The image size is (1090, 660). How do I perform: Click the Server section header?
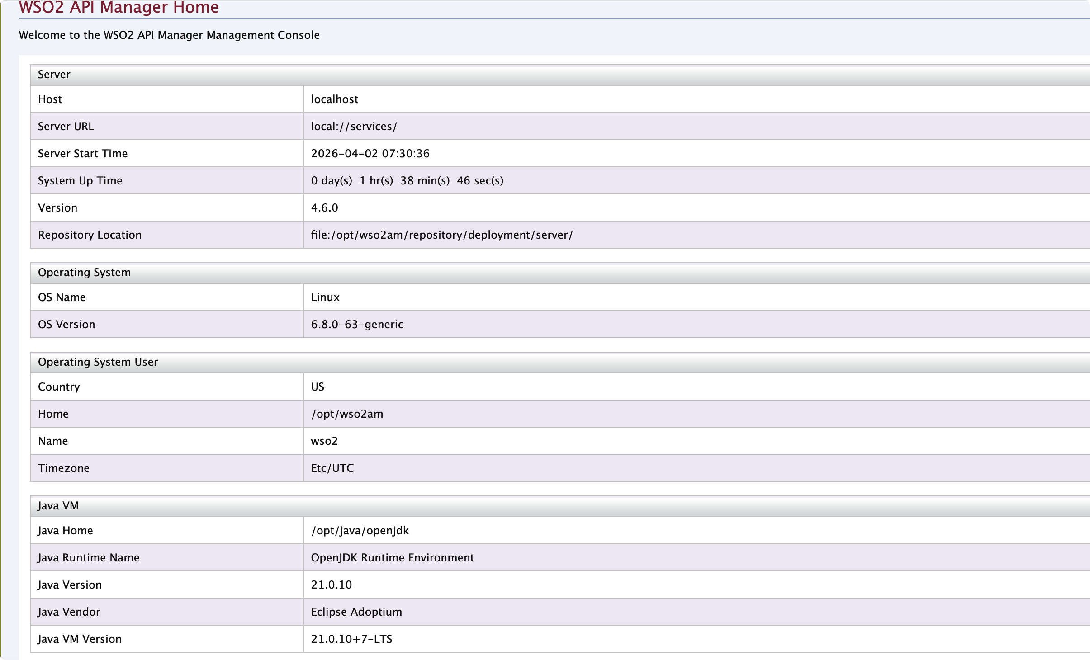pos(54,75)
